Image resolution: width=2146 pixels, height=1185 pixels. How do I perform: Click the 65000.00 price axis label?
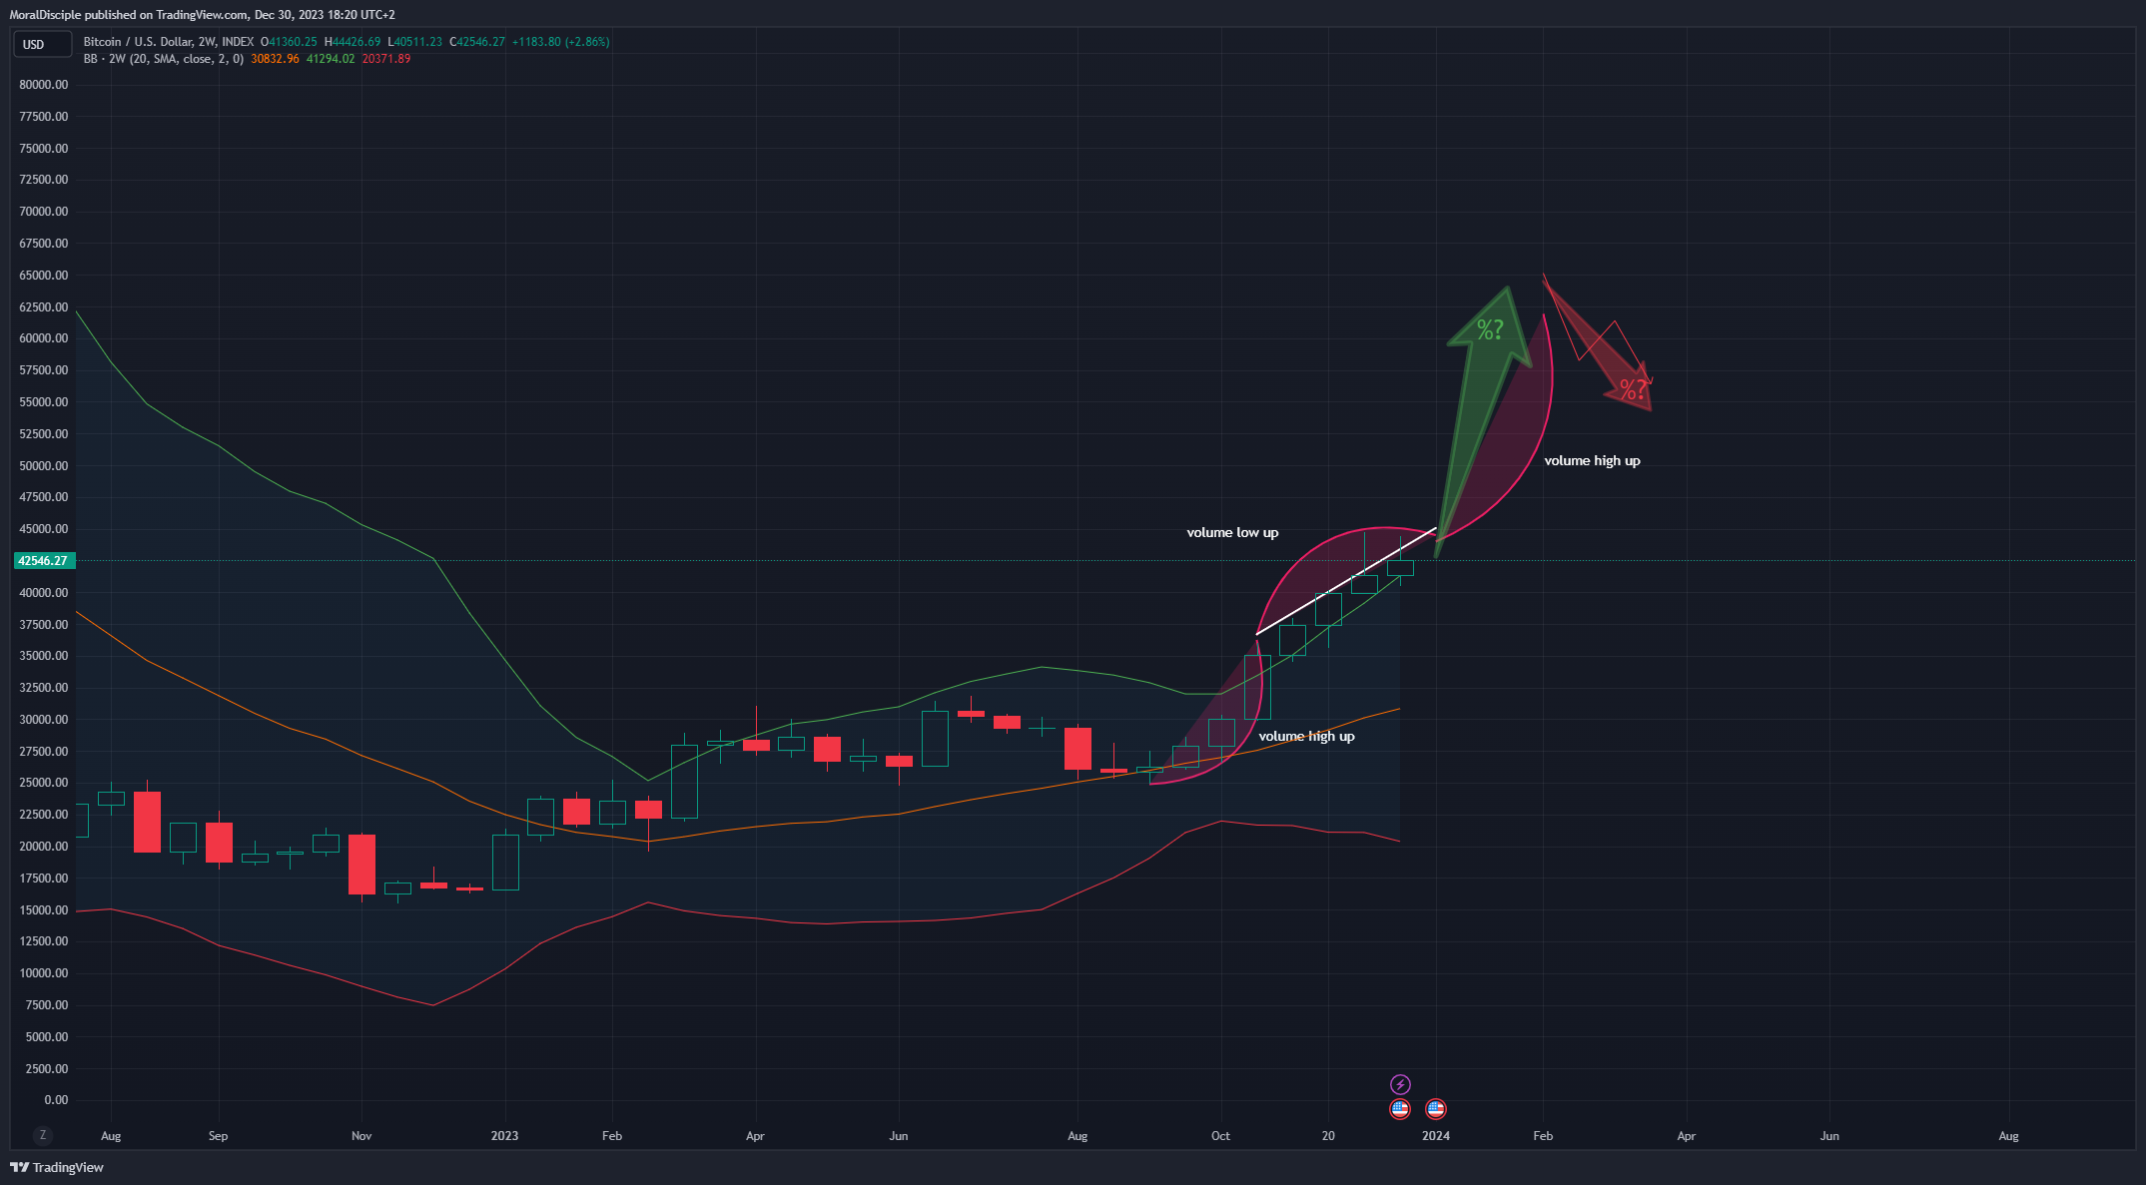tap(44, 276)
